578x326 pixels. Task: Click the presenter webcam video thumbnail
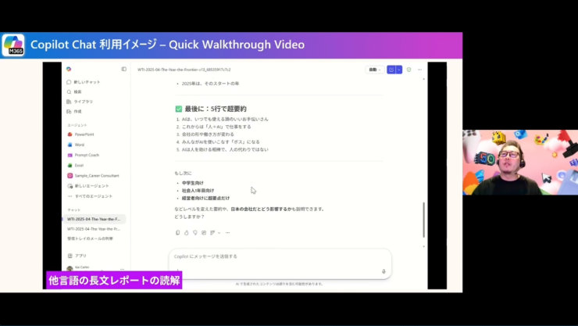pyautogui.click(x=520, y=163)
